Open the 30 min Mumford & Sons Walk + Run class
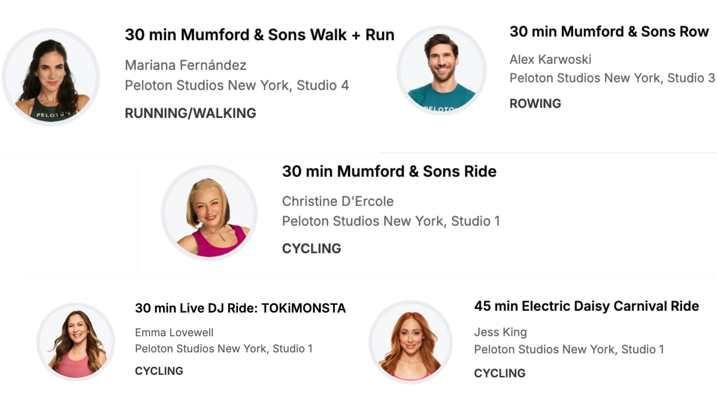The height and width of the screenshot is (403, 717). tap(259, 35)
